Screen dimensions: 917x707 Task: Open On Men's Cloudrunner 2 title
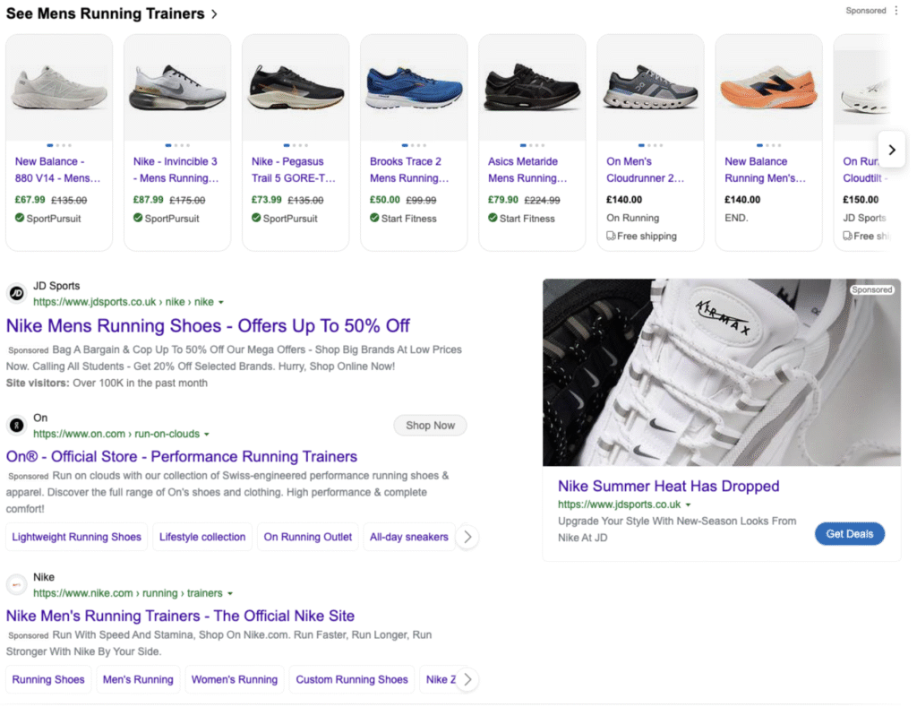(645, 169)
